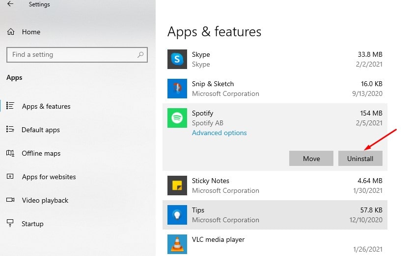Click the 9/13/2020 install date
411x256 pixels.
click(x=367, y=93)
